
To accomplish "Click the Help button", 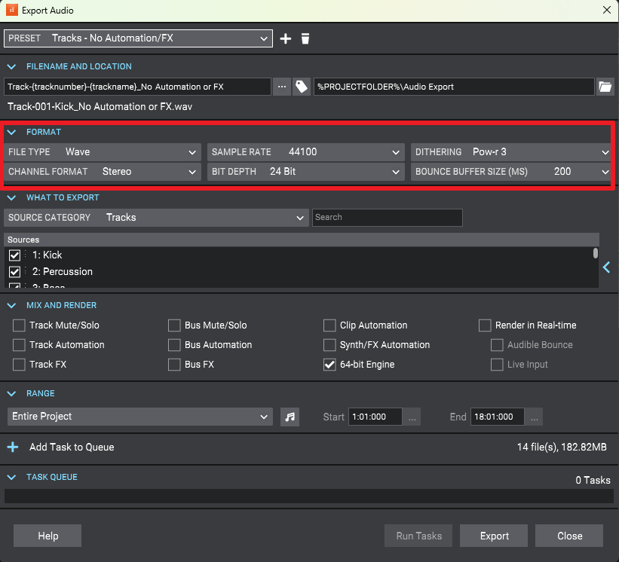I will click(47, 536).
